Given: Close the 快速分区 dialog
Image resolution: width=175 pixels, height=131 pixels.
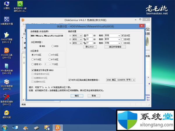Looking at the screenshot, I should click(142, 26).
